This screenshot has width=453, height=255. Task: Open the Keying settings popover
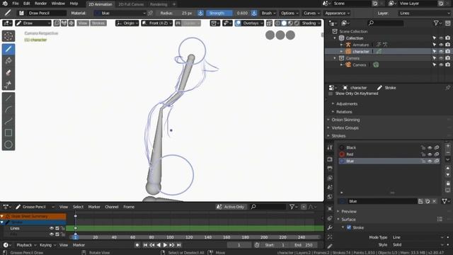pyautogui.click(x=47, y=245)
